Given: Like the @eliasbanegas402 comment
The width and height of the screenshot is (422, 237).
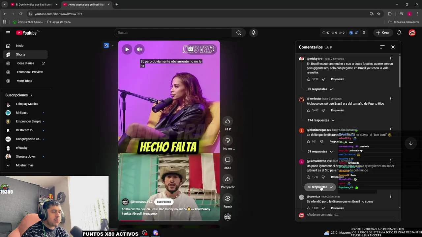Looking at the screenshot, I should 309,142.
